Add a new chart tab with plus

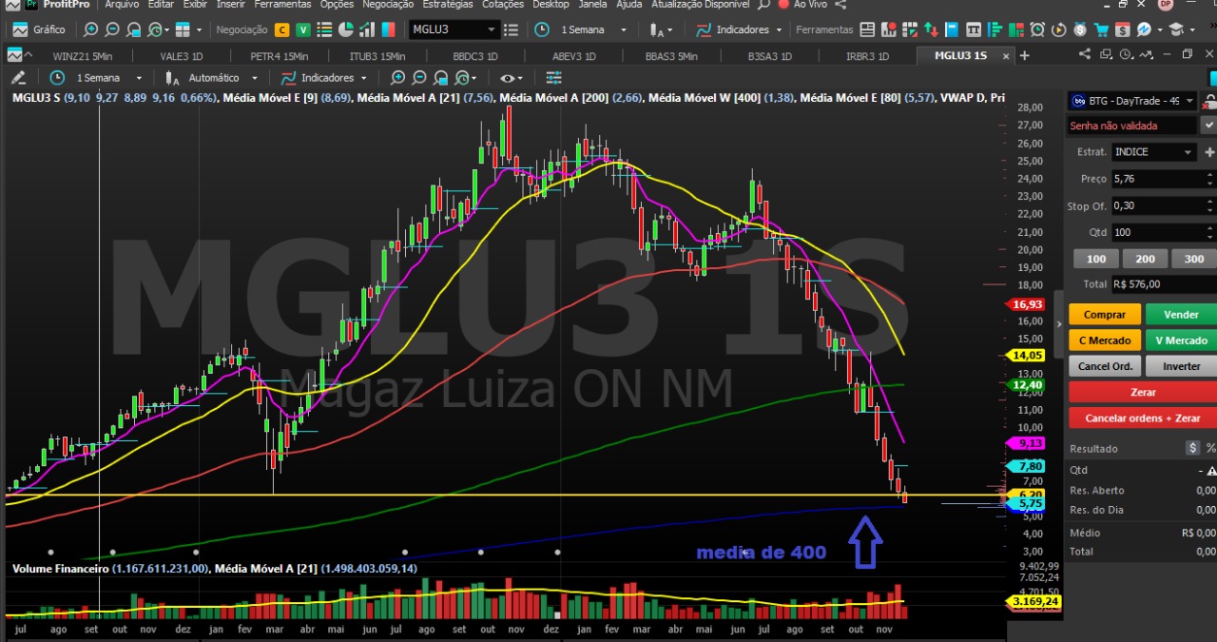click(1024, 55)
